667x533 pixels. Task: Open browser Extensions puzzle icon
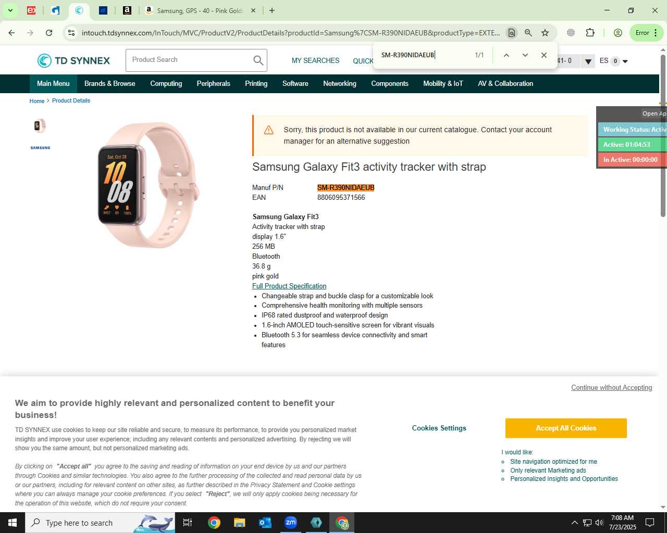[590, 33]
